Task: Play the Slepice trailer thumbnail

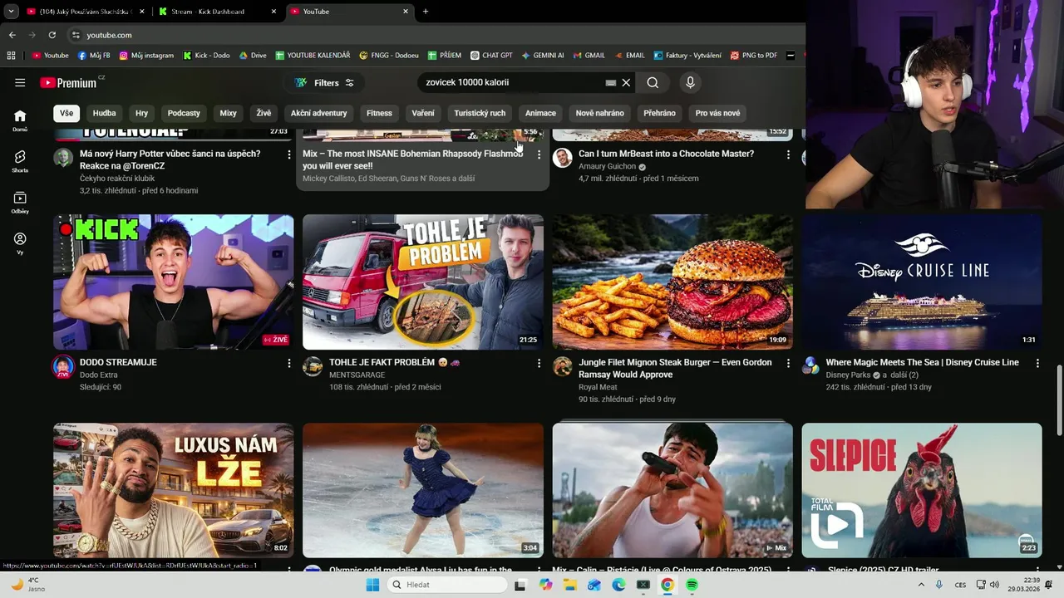Action: click(x=922, y=490)
